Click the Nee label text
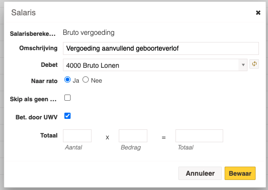Image resolution: width=268 pixels, height=190 pixels. pyautogui.click(x=96, y=81)
